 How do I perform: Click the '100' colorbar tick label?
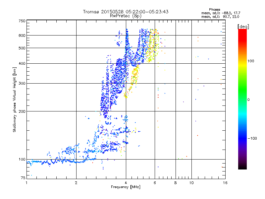tap(251, 61)
